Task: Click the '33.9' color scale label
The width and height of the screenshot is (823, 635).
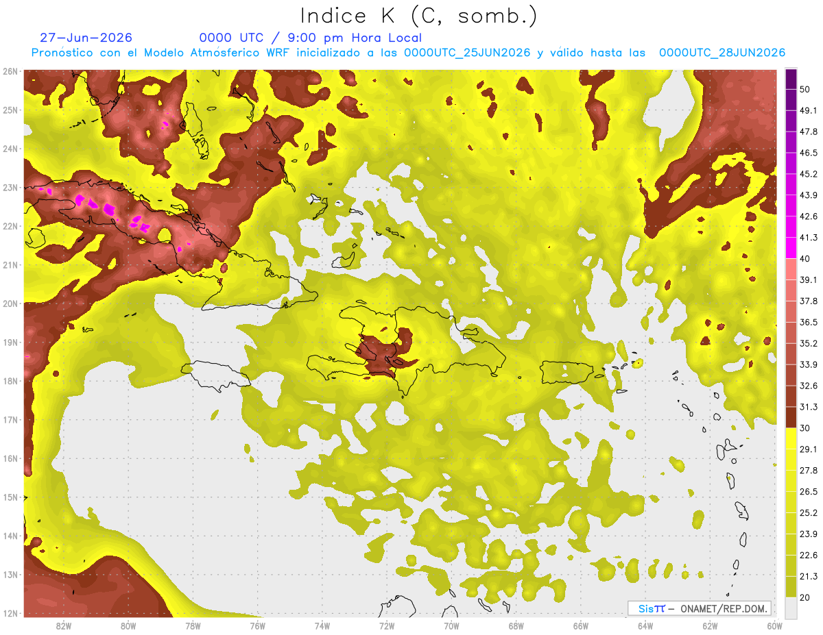Action: point(809,364)
